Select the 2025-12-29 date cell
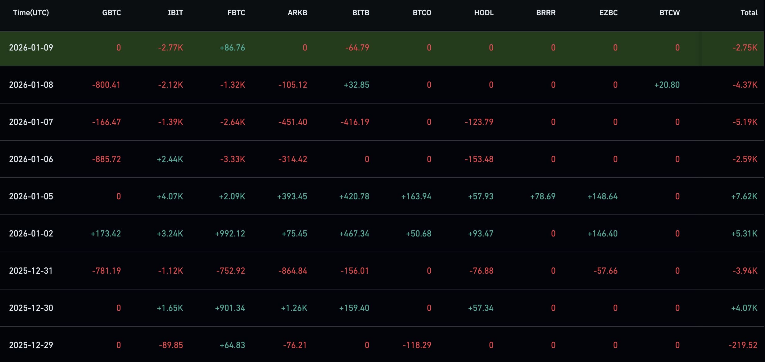The width and height of the screenshot is (765, 362). click(x=31, y=345)
